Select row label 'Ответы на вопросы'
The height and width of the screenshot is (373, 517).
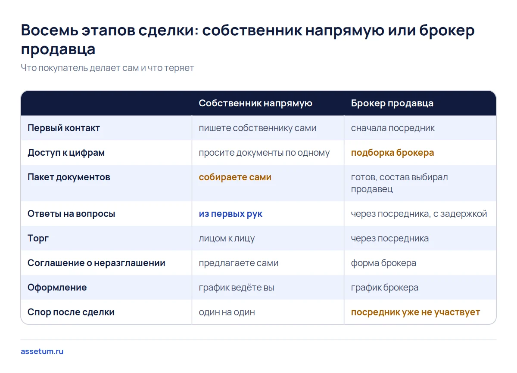(72, 214)
